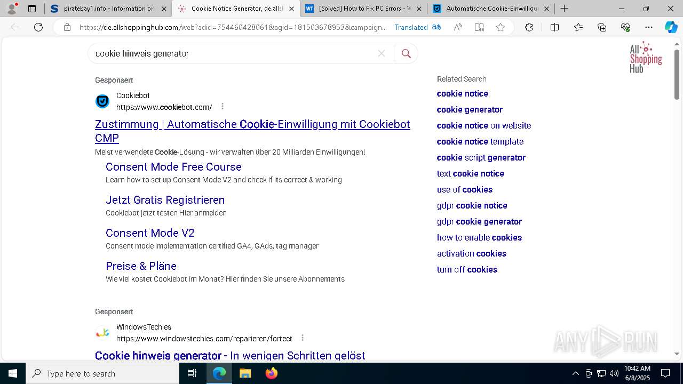Select related search activation cookies

pyautogui.click(x=472, y=253)
